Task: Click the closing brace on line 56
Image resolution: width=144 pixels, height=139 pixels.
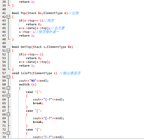Action: (x=13, y=70)
